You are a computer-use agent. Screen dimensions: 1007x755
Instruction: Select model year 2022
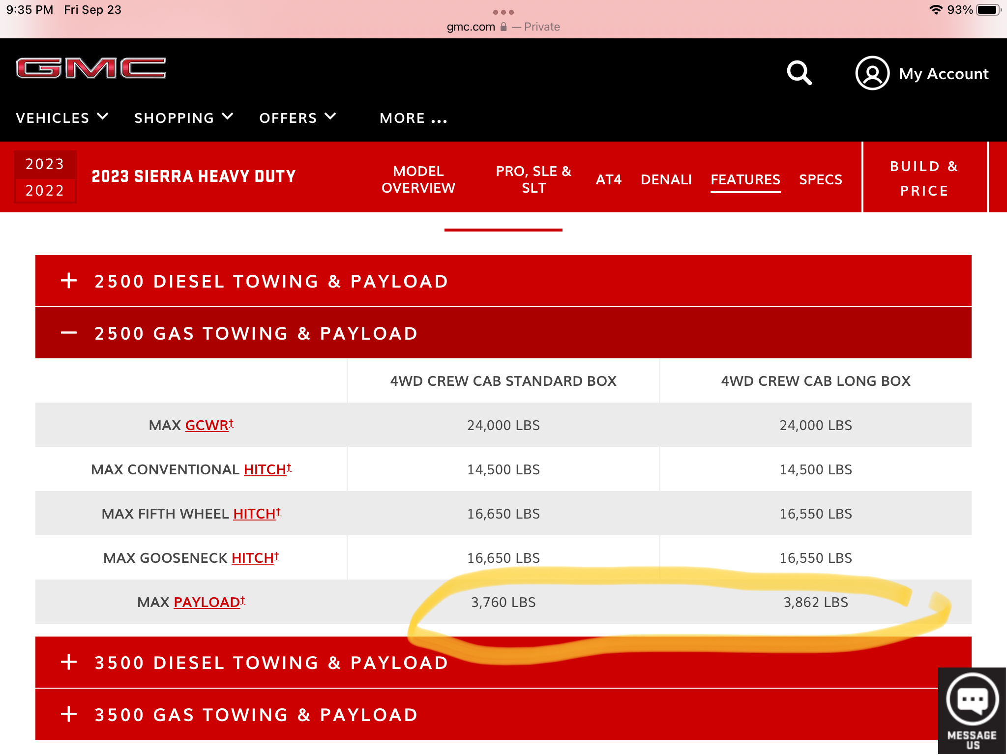pos(45,190)
